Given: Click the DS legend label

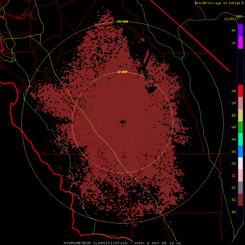Looking at the screenshot, I should [x=234, y=163].
